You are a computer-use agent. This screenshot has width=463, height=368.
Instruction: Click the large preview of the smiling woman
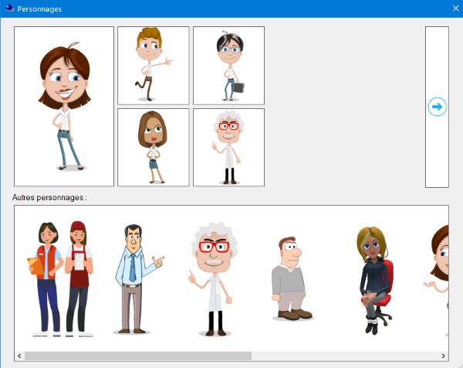(64, 107)
